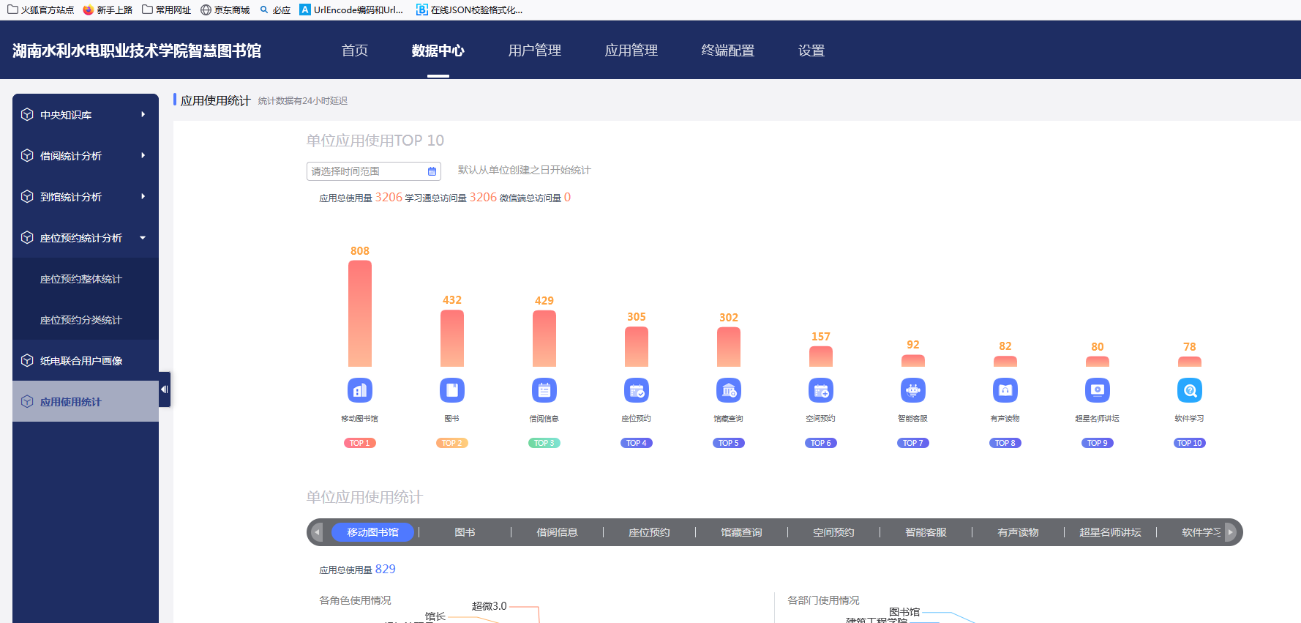Expand the 借阅统计分析 sidebar menu
The image size is (1301, 623).
[86, 156]
